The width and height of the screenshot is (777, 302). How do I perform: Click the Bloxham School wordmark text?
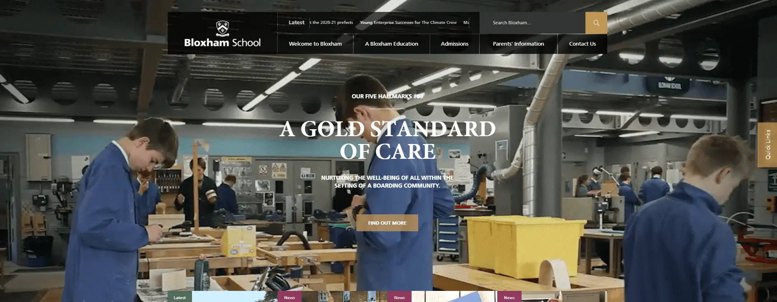tap(222, 42)
